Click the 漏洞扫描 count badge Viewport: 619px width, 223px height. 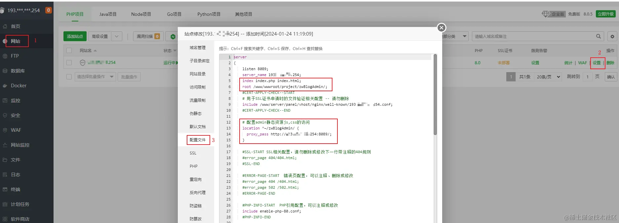tap(157, 36)
